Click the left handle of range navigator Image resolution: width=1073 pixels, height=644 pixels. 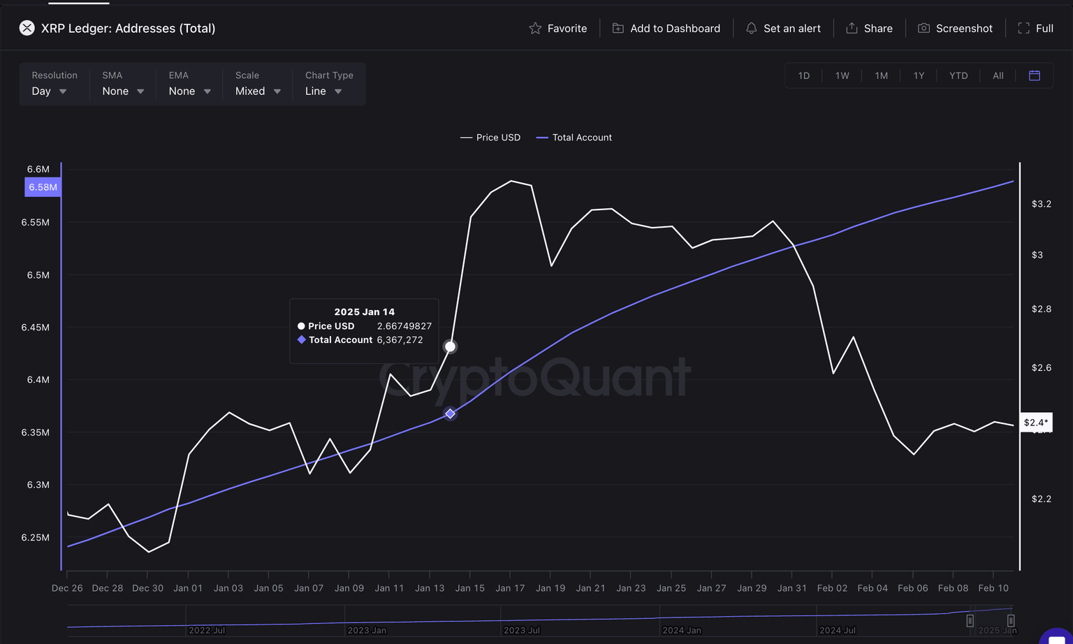point(970,621)
